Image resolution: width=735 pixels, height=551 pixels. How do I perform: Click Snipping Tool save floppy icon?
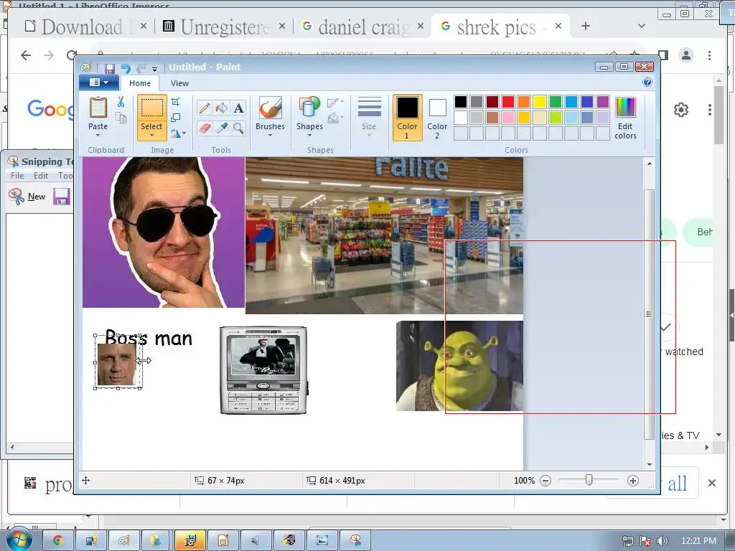point(62,197)
